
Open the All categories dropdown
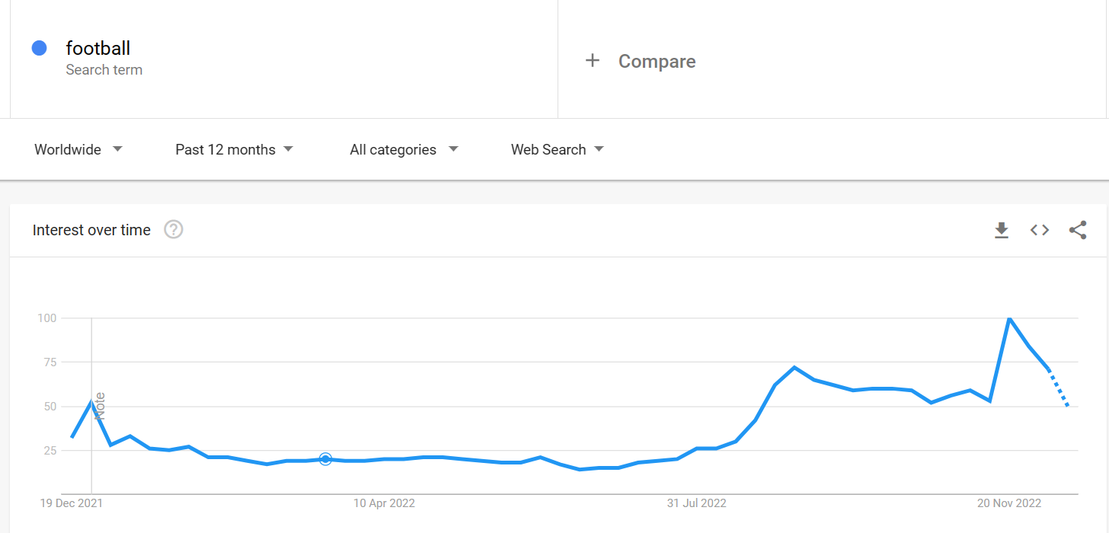pos(404,150)
